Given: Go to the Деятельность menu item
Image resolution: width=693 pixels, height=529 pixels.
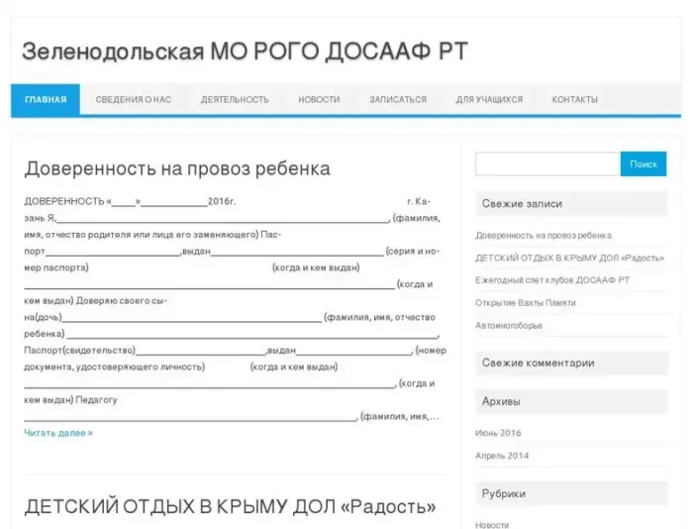Looking at the screenshot, I should [235, 100].
